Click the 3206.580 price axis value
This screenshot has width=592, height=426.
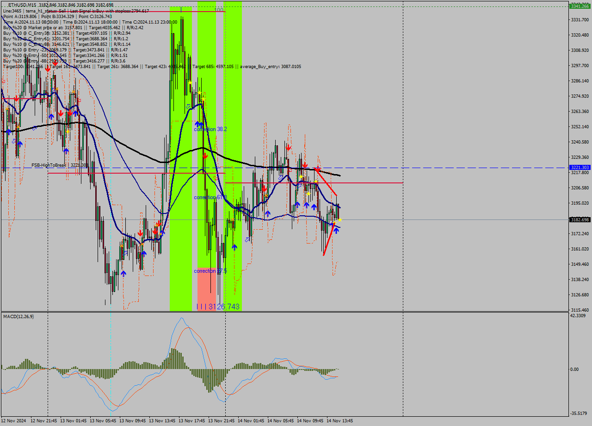point(580,188)
